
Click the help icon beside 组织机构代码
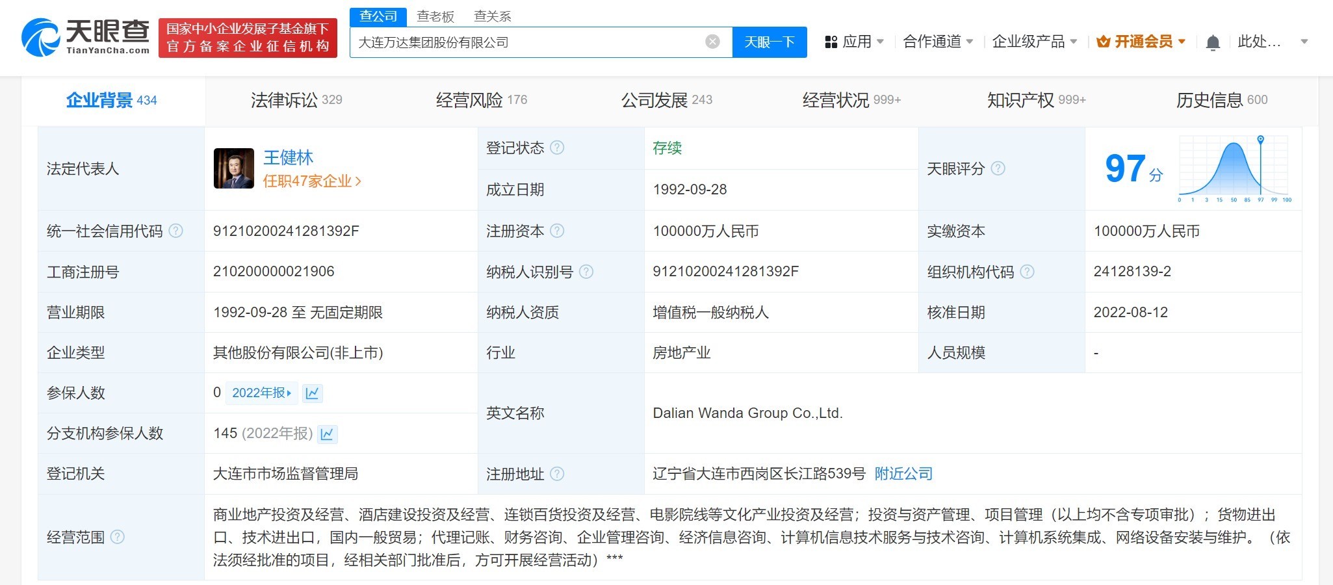coord(1027,272)
